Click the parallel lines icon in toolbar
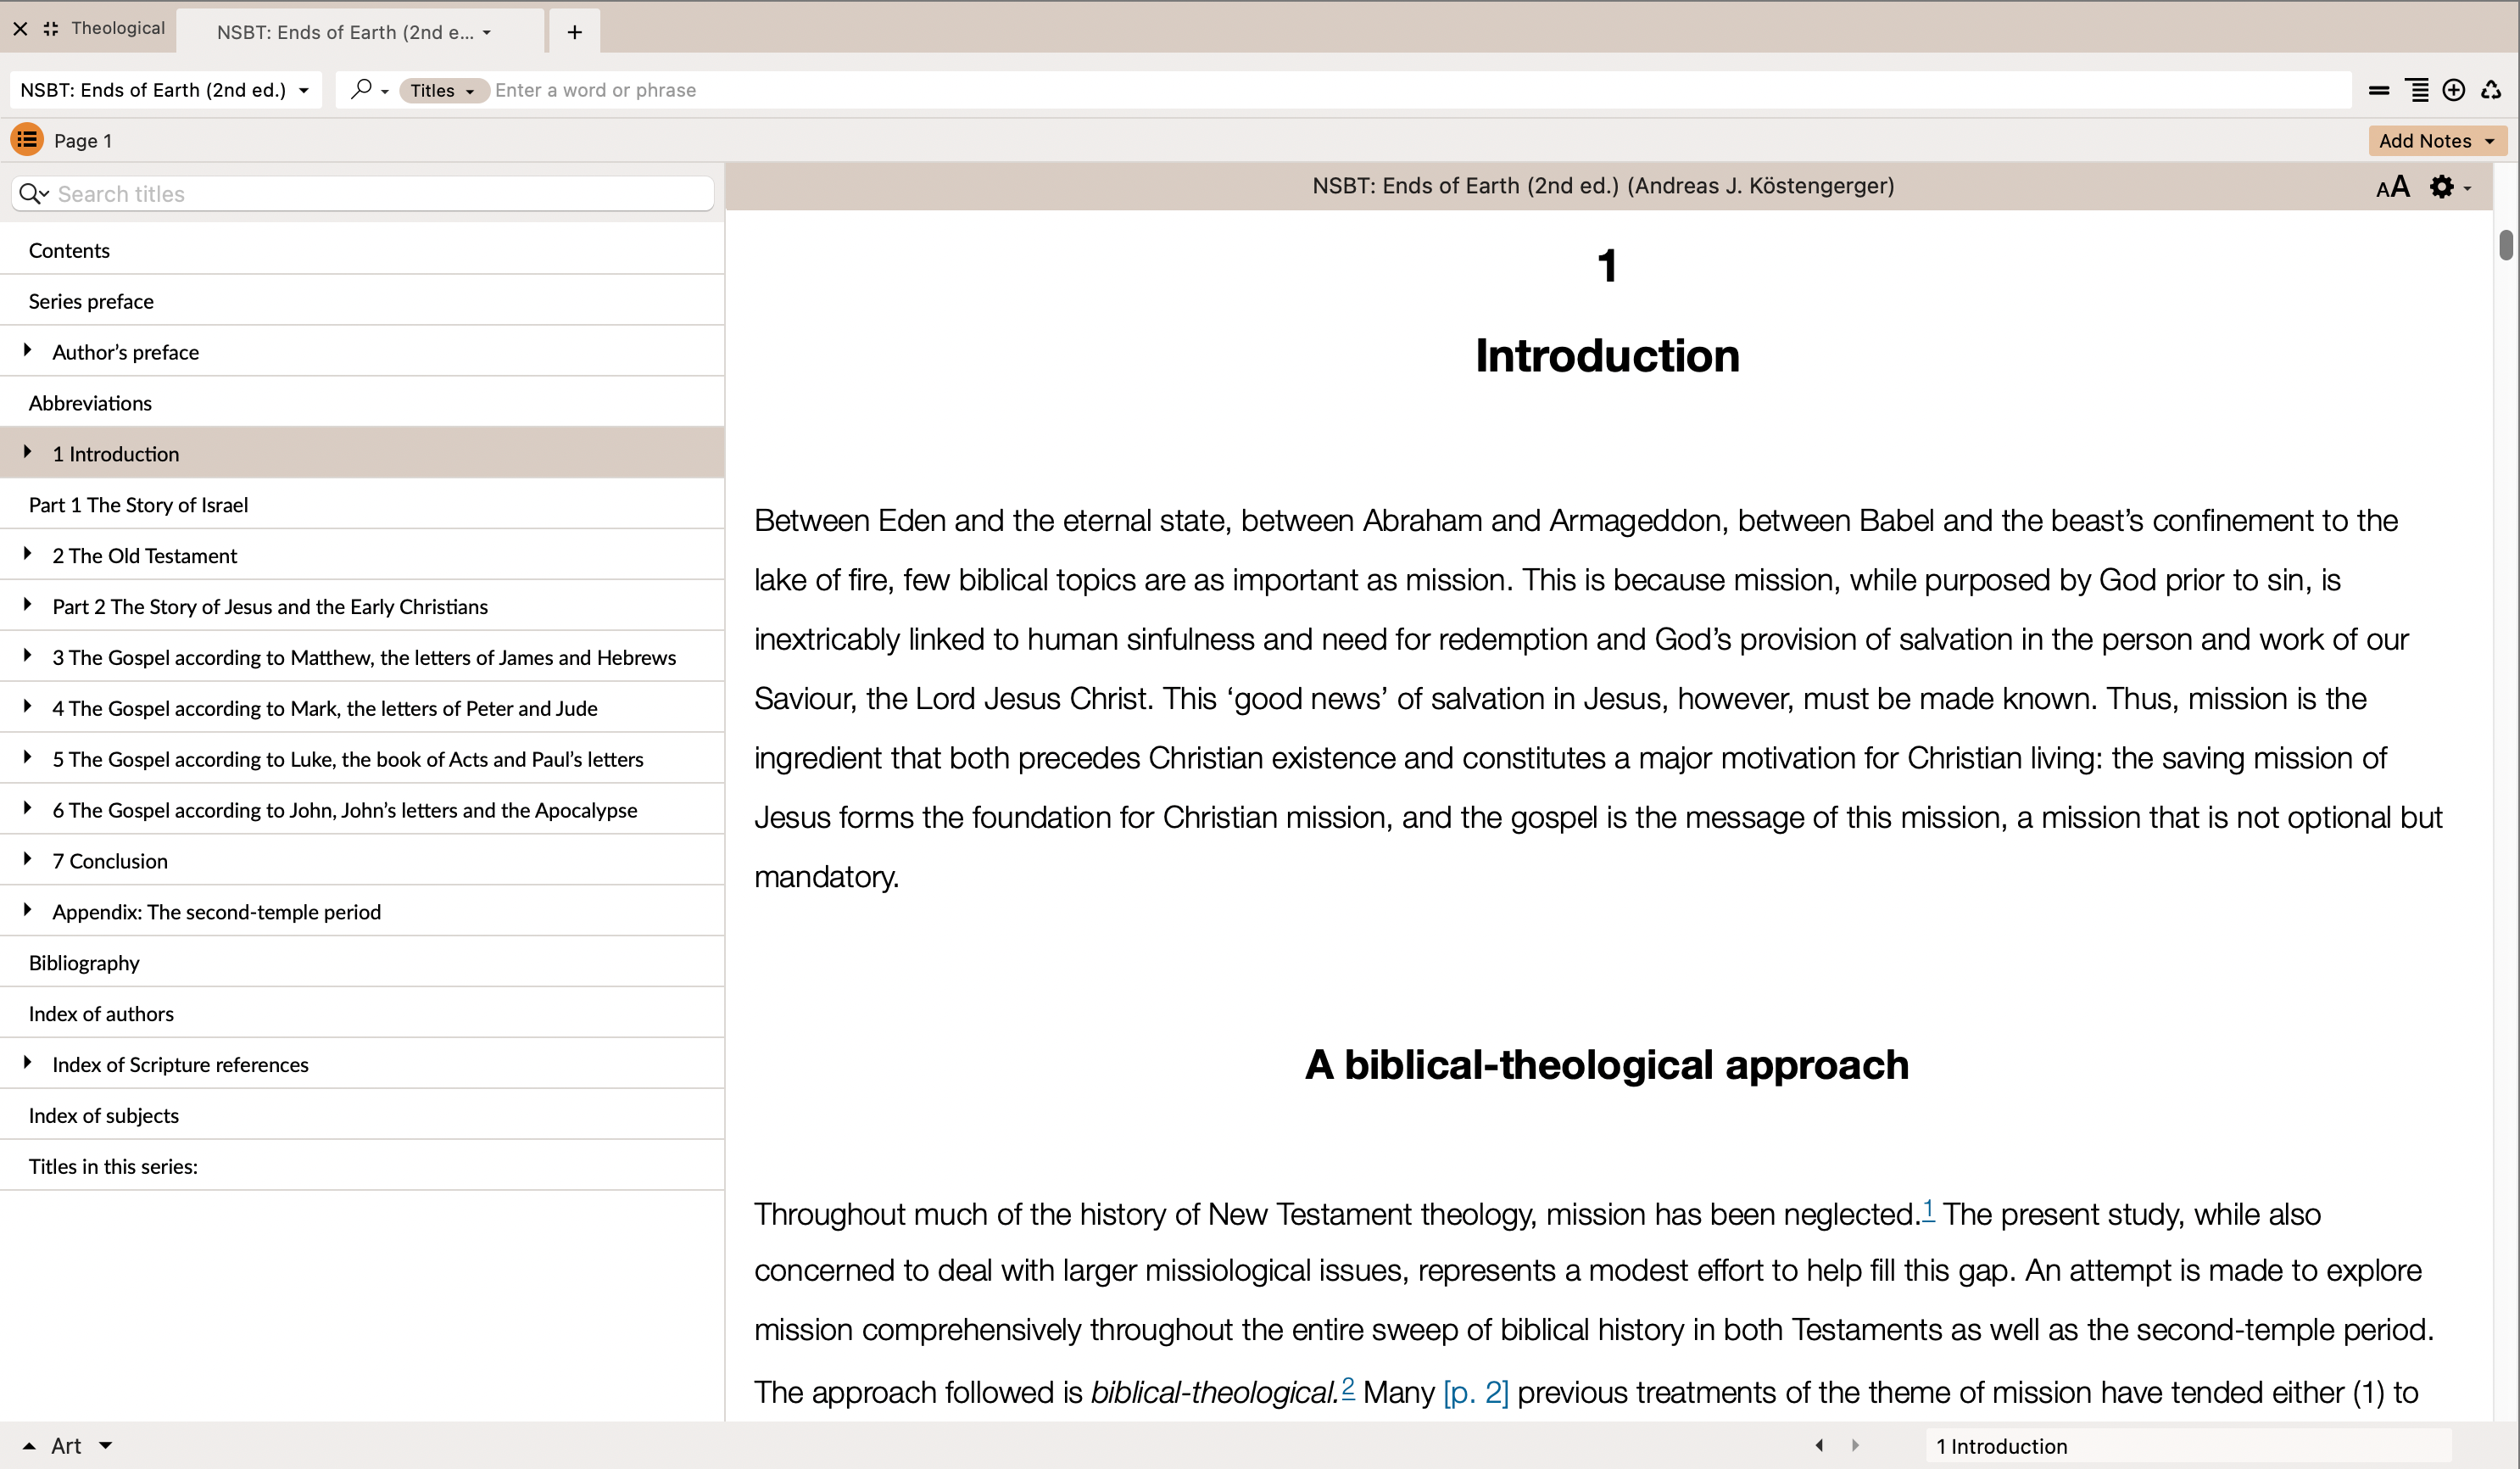The width and height of the screenshot is (2520, 1469). pos(2379,90)
